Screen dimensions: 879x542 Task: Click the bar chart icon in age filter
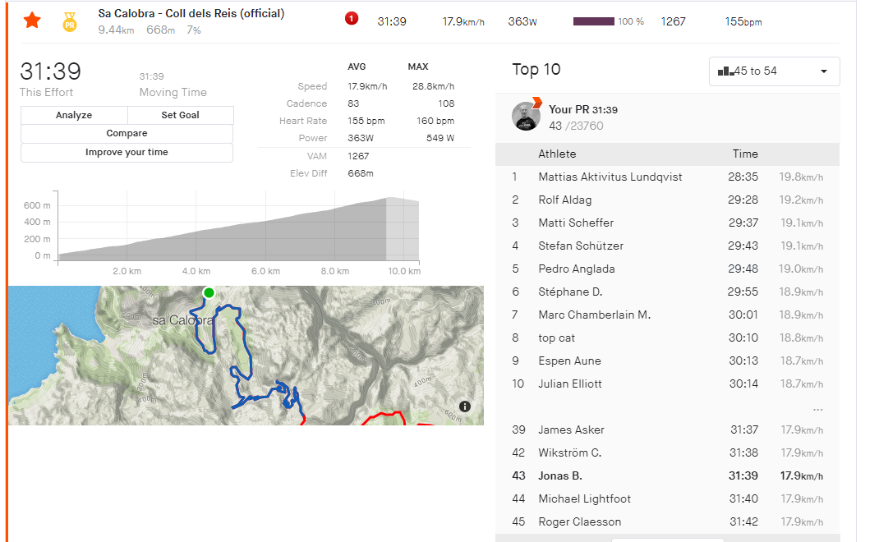725,71
